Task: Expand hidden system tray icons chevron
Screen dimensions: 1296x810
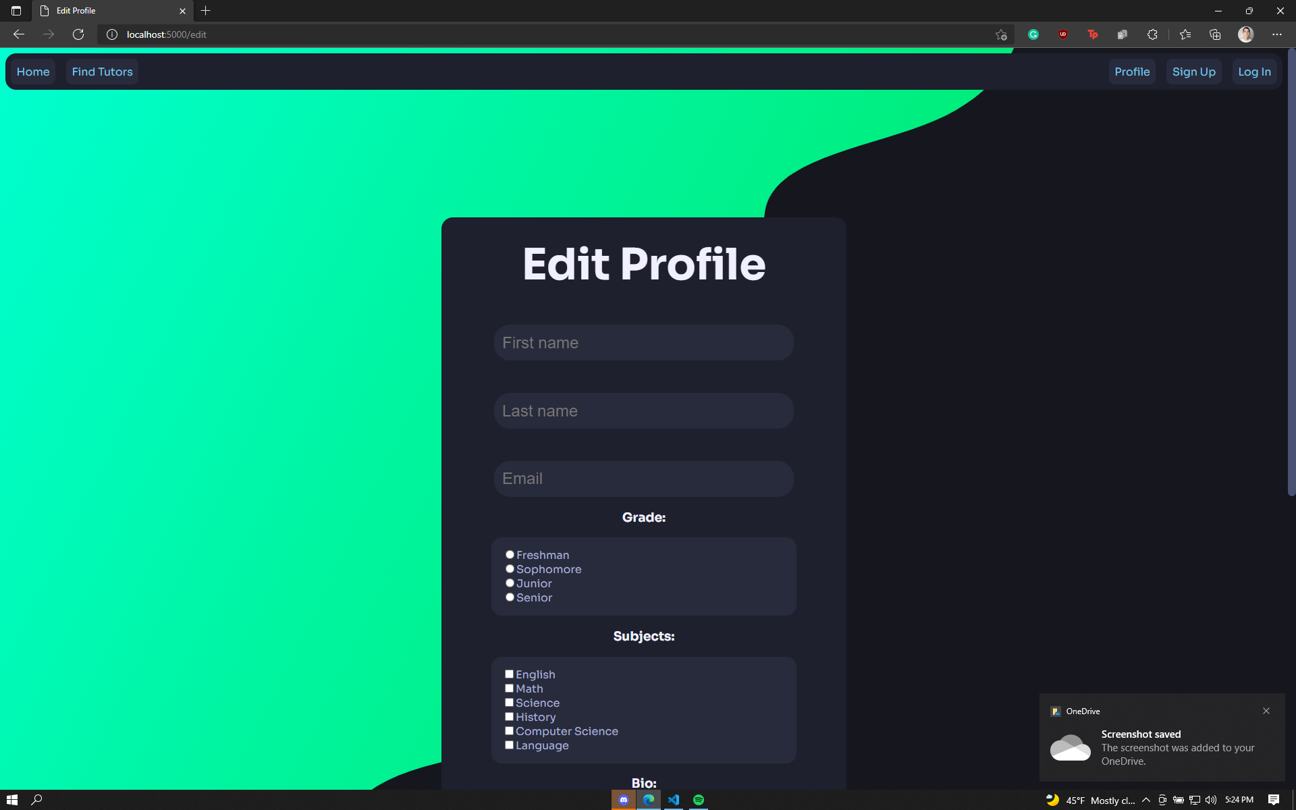Action: coord(1146,800)
